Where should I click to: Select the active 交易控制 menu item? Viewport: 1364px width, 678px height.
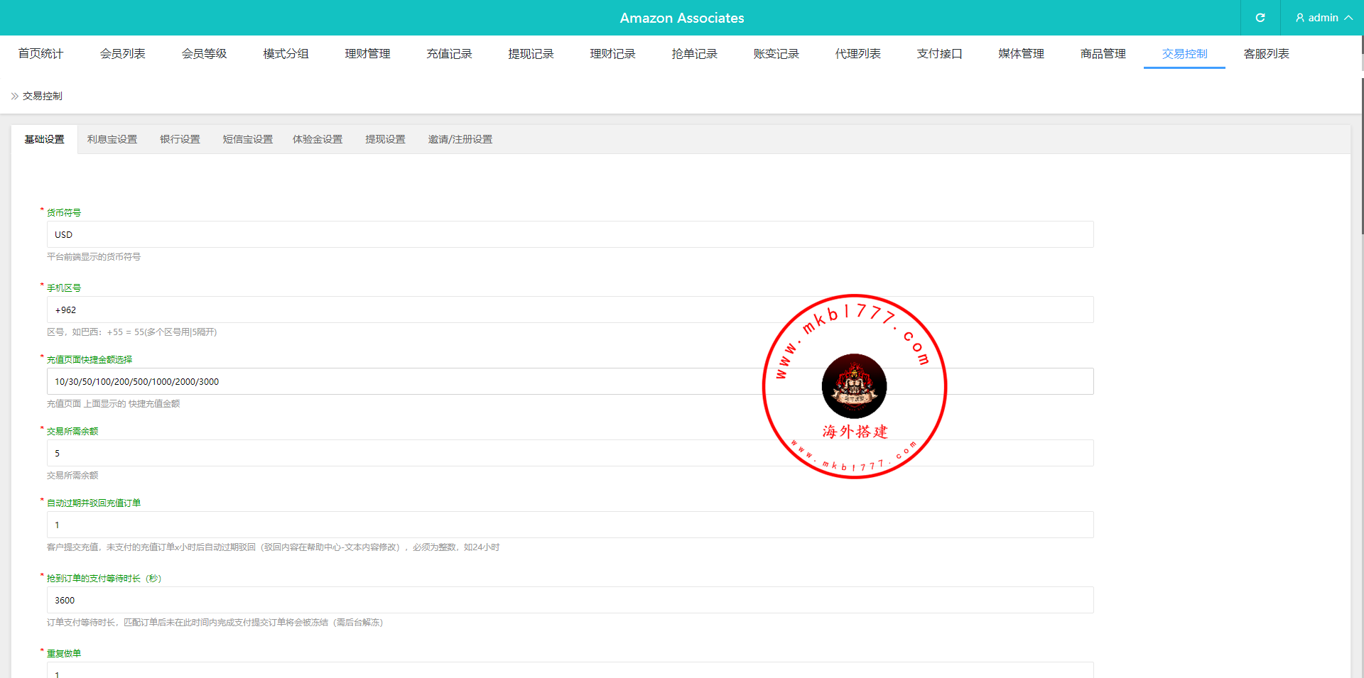1184,53
